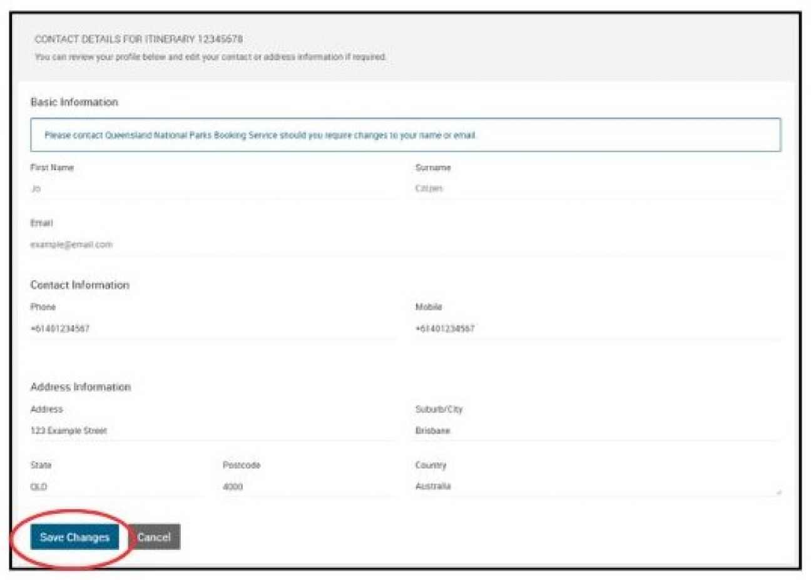
Task: Edit the Phone number field
Action: coord(213,328)
